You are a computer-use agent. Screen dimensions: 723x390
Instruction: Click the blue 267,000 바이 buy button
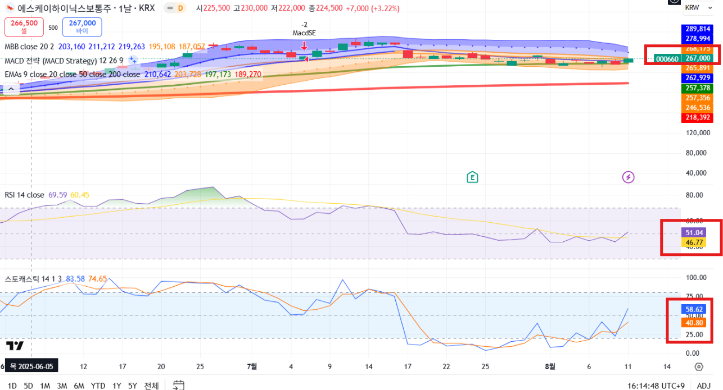pyautogui.click(x=83, y=26)
